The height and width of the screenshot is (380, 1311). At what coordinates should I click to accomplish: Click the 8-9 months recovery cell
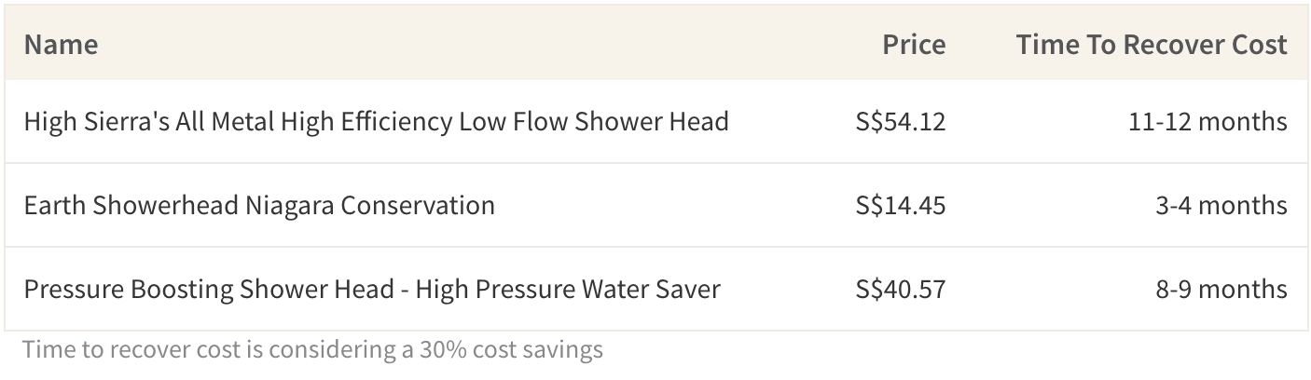point(1221,289)
